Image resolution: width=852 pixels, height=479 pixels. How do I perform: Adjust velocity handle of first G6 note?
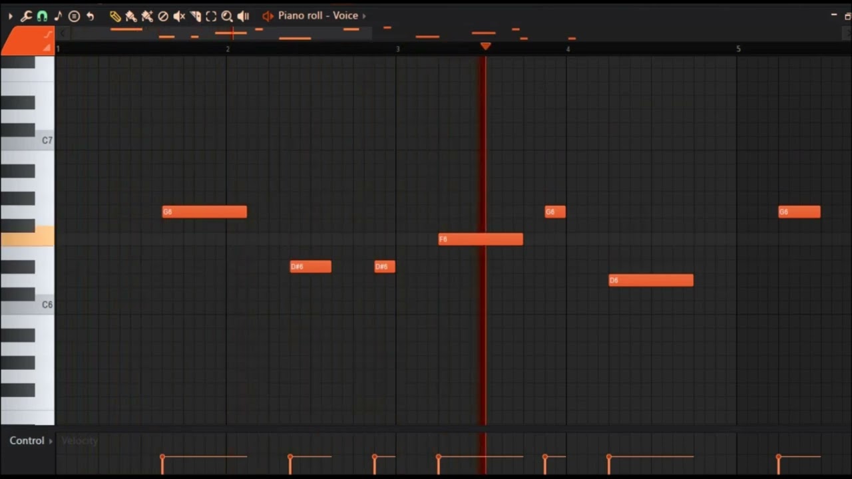point(162,456)
